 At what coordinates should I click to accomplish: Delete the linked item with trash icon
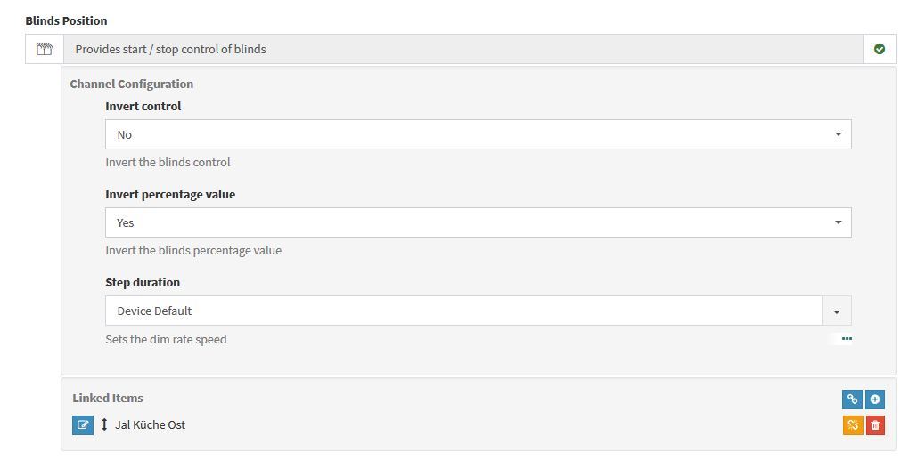(875, 425)
